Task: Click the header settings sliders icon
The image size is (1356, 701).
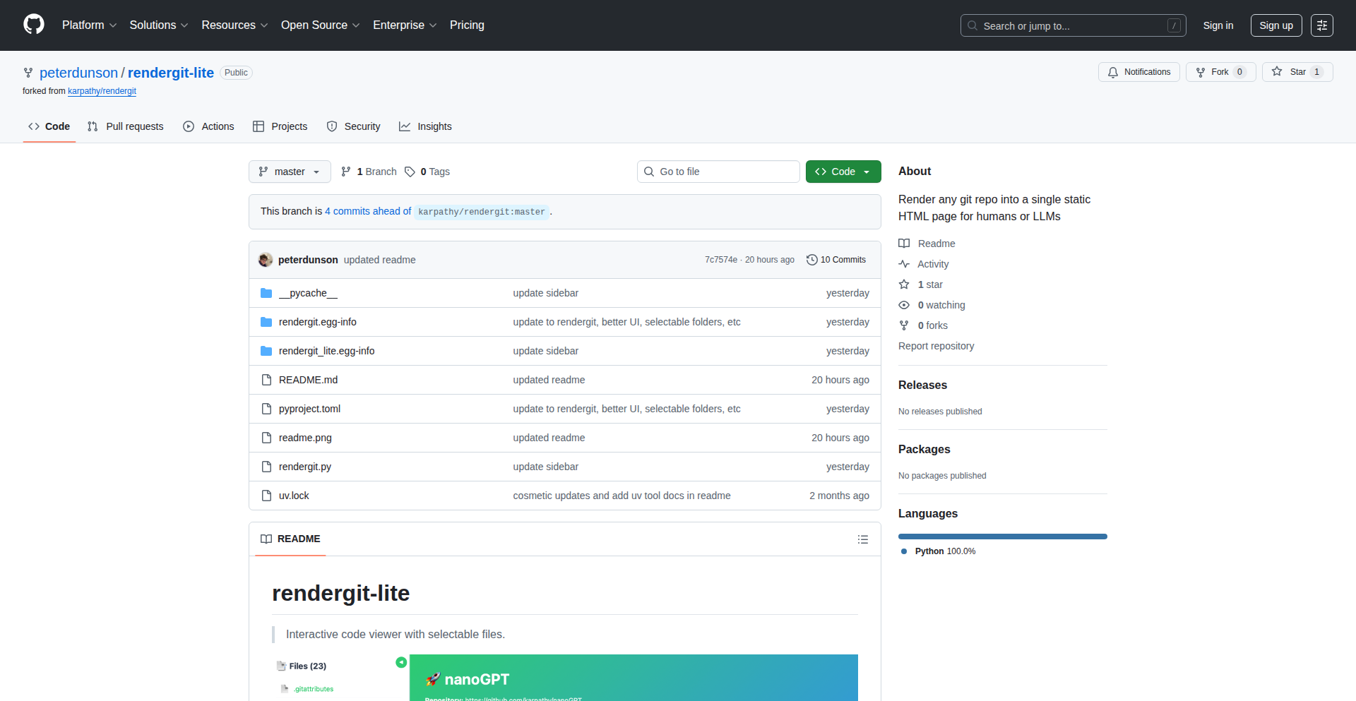Action: [x=1321, y=25]
